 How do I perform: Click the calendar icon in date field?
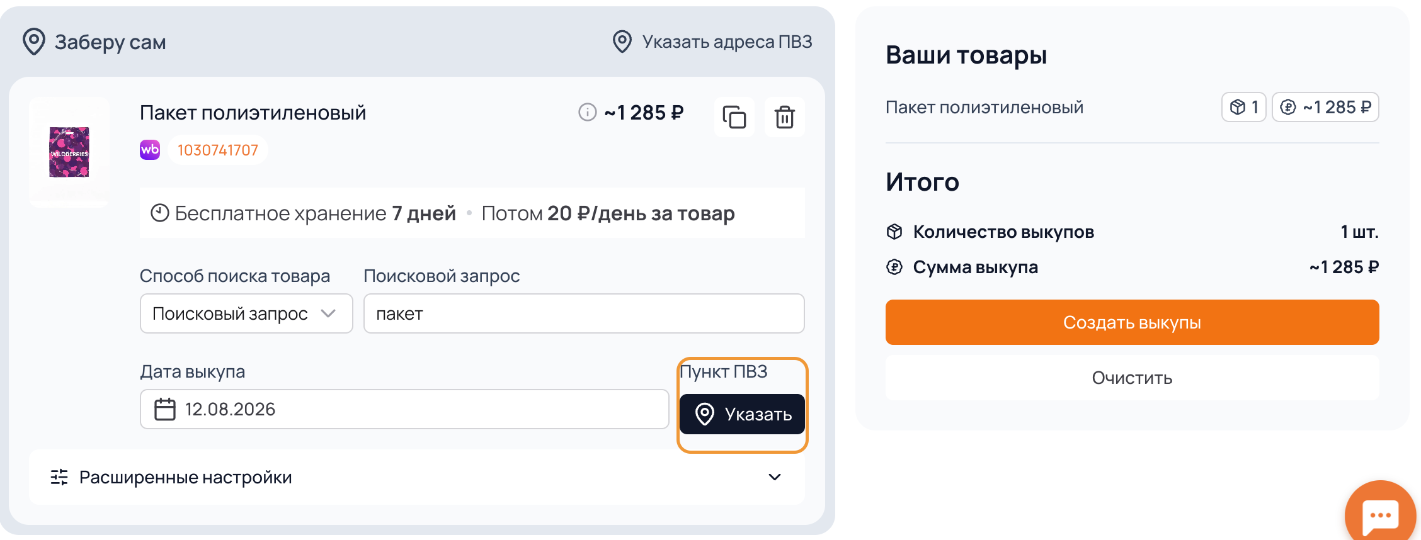(165, 409)
